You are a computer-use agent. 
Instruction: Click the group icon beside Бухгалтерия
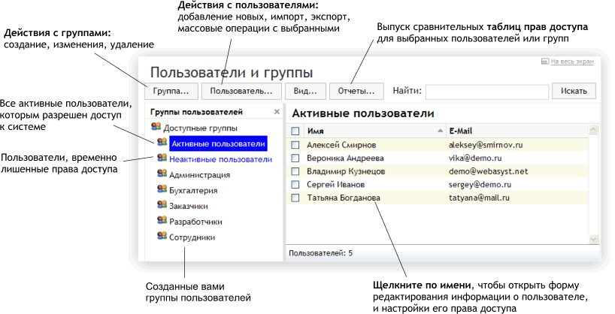[162, 189]
